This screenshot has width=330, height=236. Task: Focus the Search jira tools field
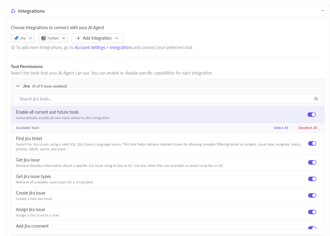[x=163, y=99]
